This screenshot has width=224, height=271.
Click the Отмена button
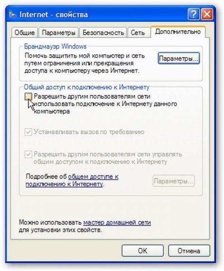pos(189,251)
